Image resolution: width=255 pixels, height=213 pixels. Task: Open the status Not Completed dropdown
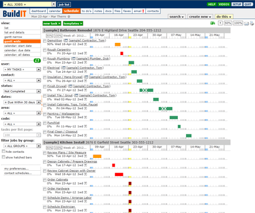[x=22, y=91]
